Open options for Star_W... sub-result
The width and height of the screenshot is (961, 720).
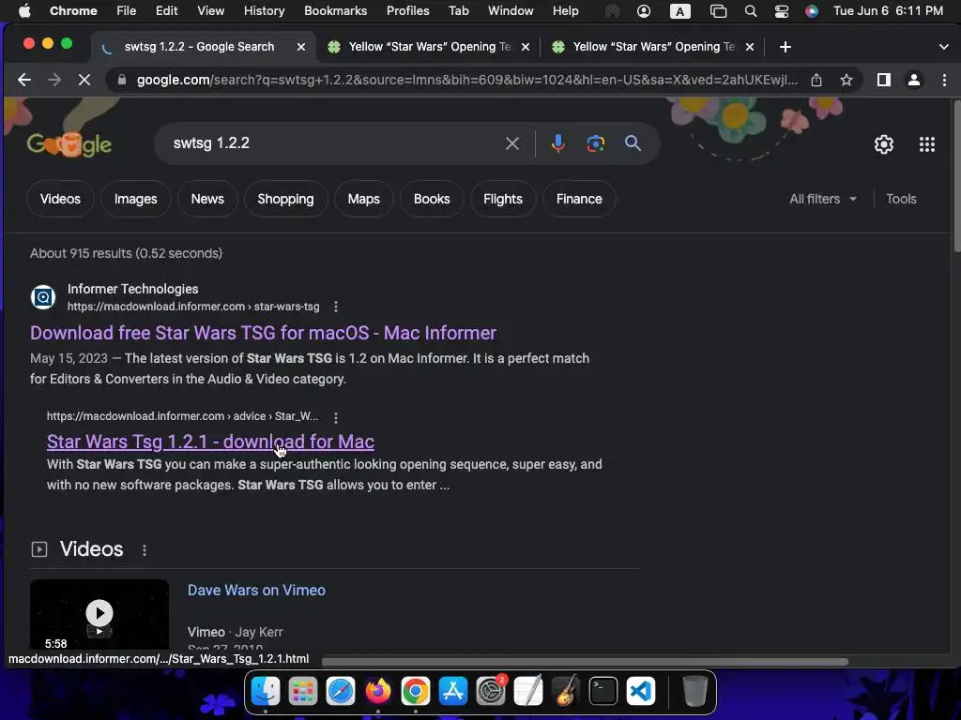335,417
